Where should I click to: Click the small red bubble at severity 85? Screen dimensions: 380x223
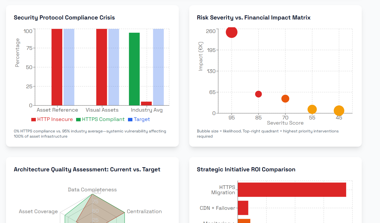259,94
